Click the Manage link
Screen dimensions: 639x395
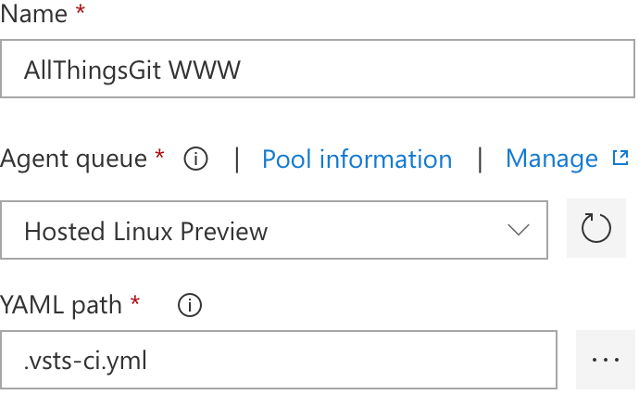point(552,159)
